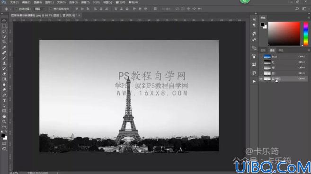Enable the 显示变换控件 checkbox

click(51, 9)
